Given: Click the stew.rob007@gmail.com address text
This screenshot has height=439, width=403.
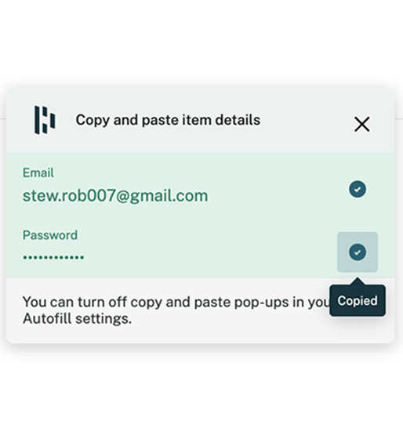Looking at the screenshot, I should pyautogui.click(x=115, y=196).
